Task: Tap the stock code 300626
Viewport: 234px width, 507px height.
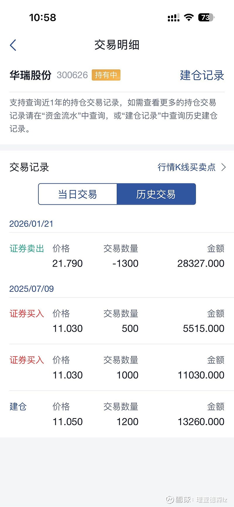Action: tap(72, 75)
